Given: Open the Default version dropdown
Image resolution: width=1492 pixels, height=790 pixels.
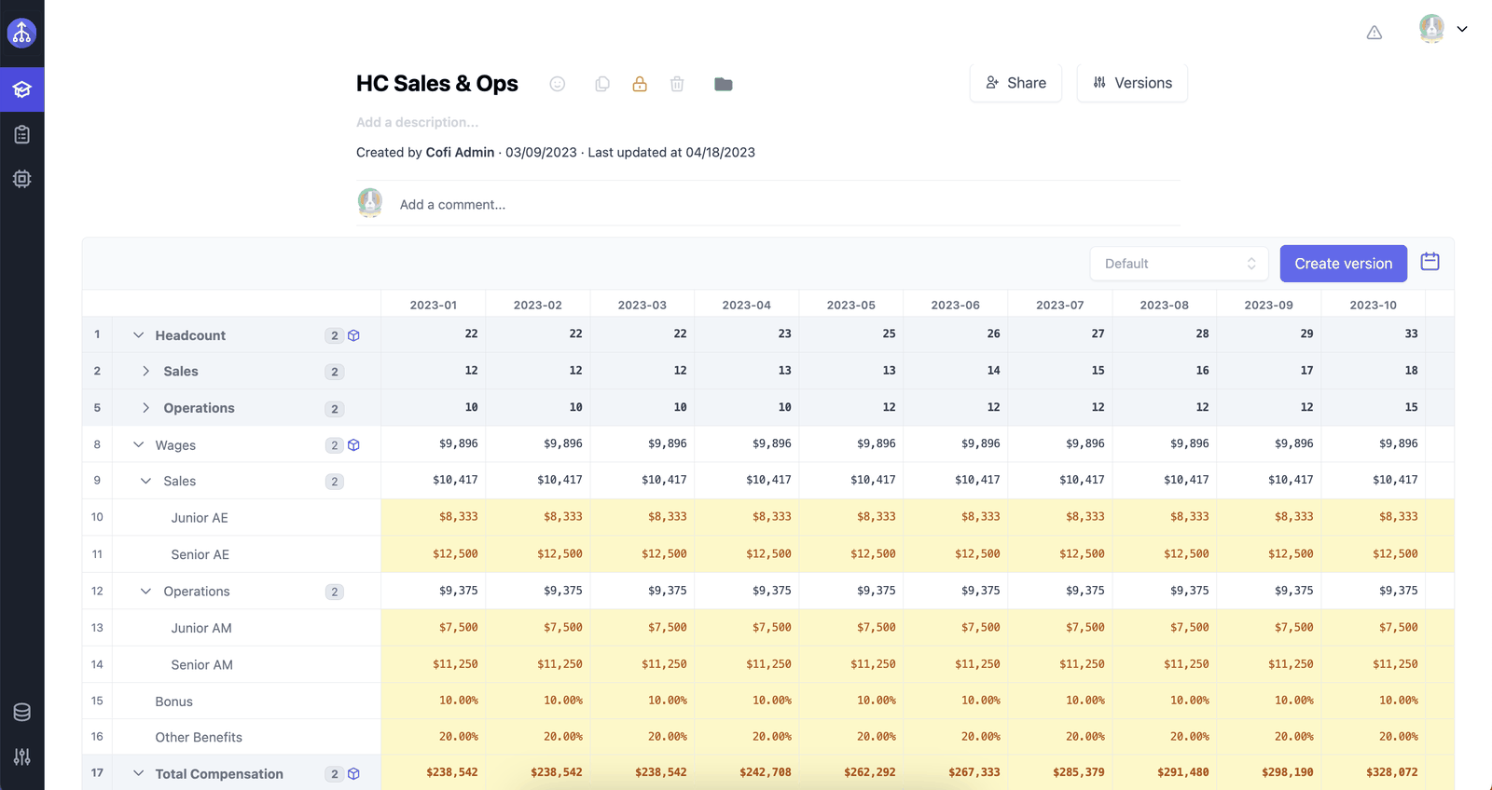Looking at the screenshot, I should pyautogui.click(x=1180, y=264).
